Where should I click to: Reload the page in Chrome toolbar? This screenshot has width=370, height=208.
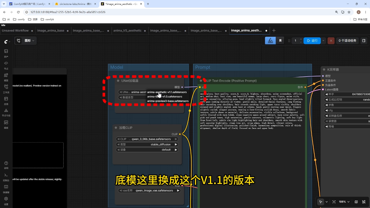tap(18, 12)
